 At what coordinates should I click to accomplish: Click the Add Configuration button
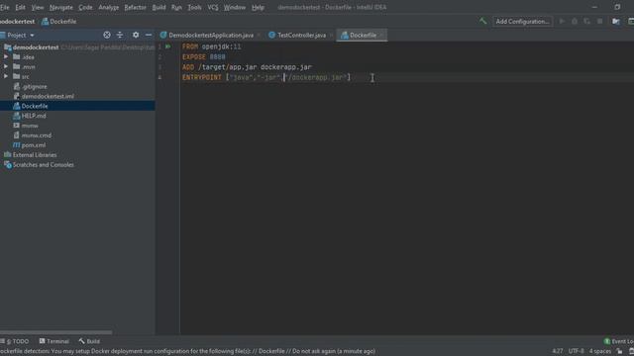[x=522, y=22]
